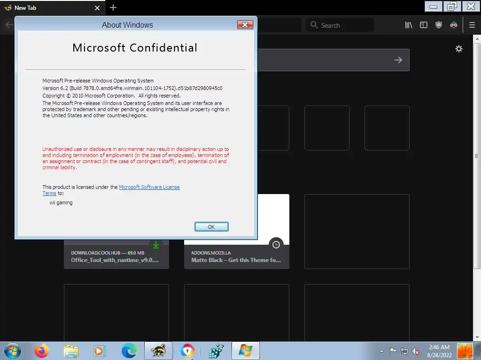This screenshot has height=360, width=481.
Task: Close the New Tab browser tab
Action: [97, 8]
